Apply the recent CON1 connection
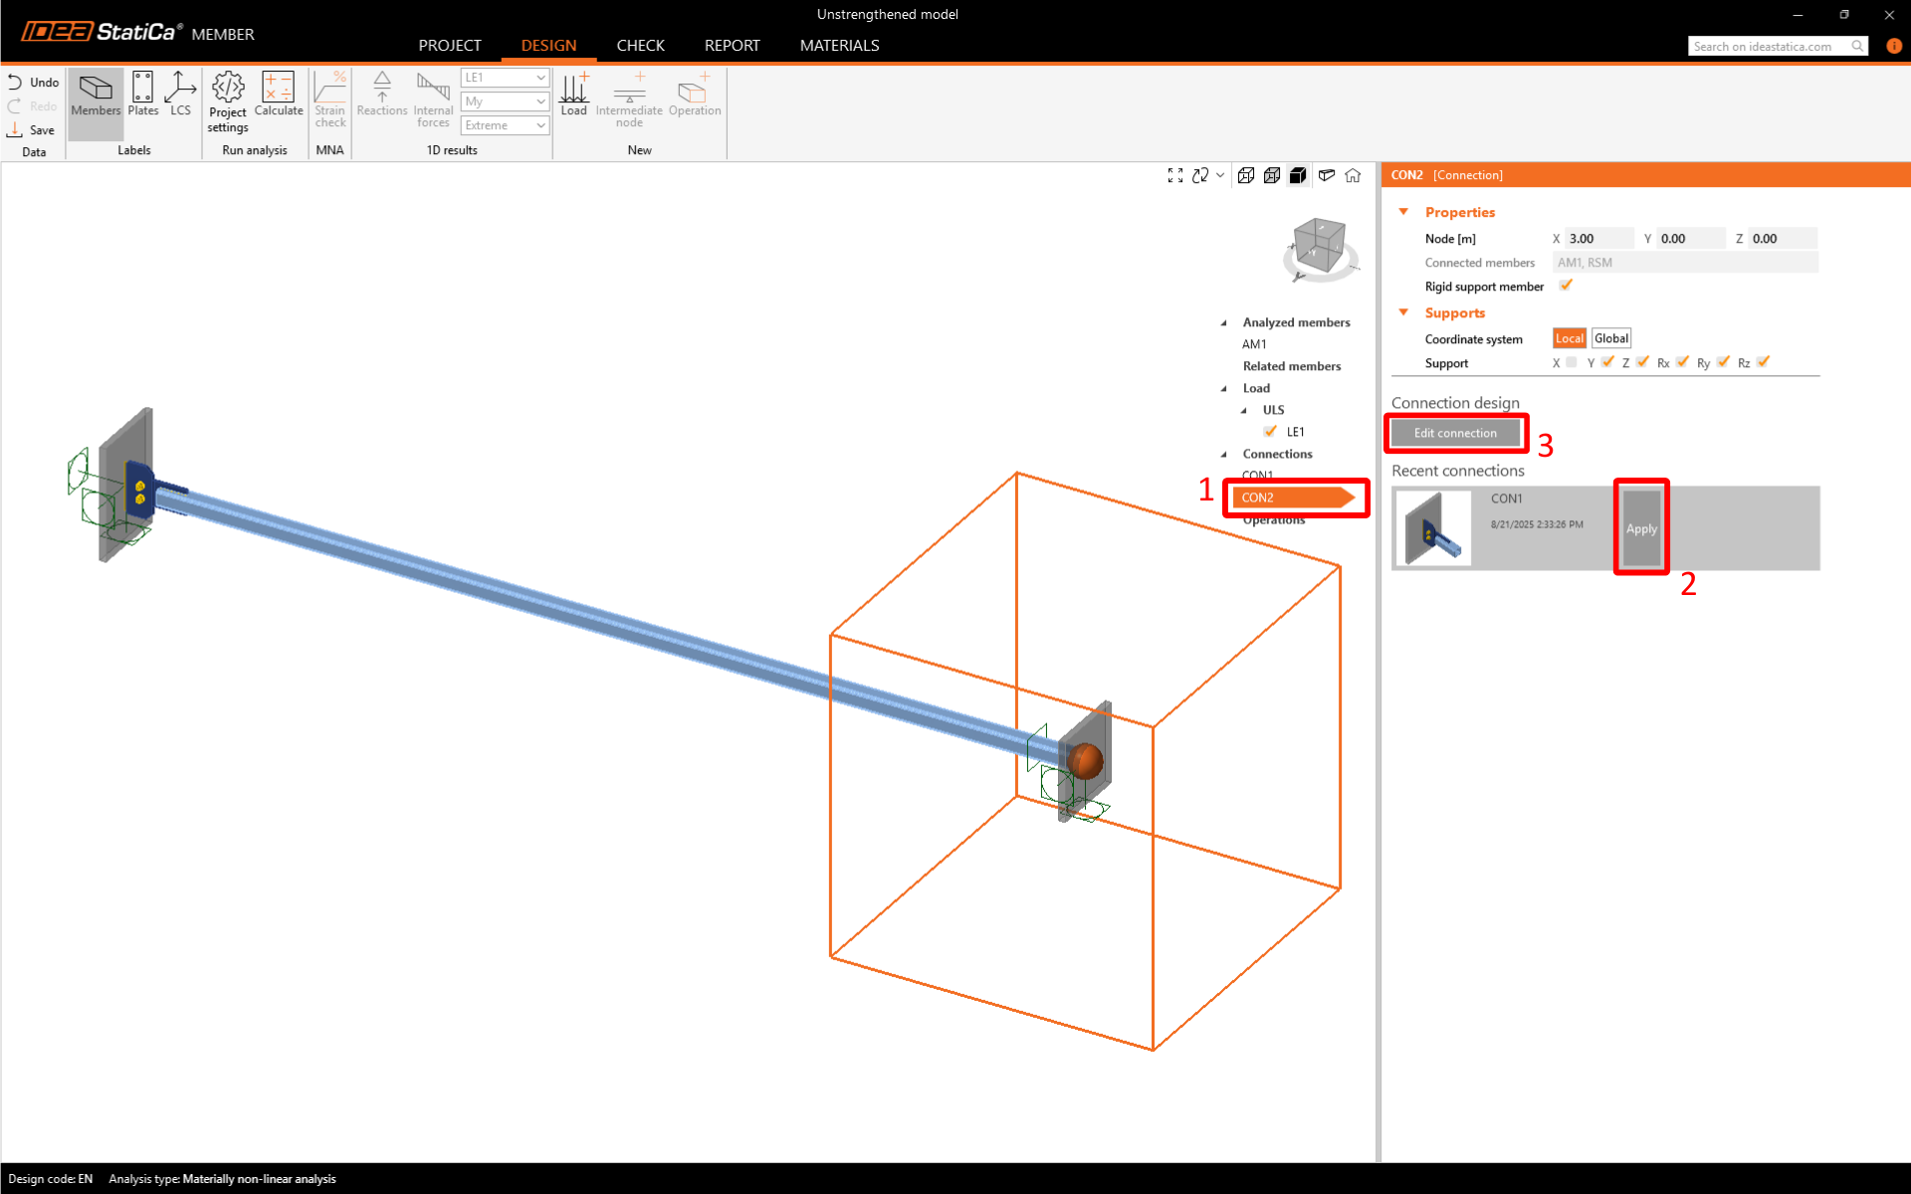 pyautogui.click(x=1641, y=528)
